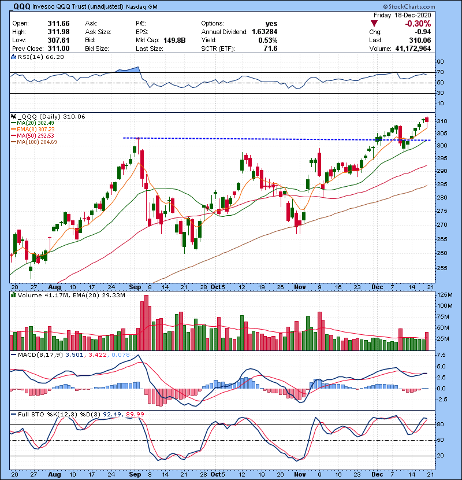Click the StockCharts.com watermark link
This screenshot has width=462, height=480.
tap(409, 6)
